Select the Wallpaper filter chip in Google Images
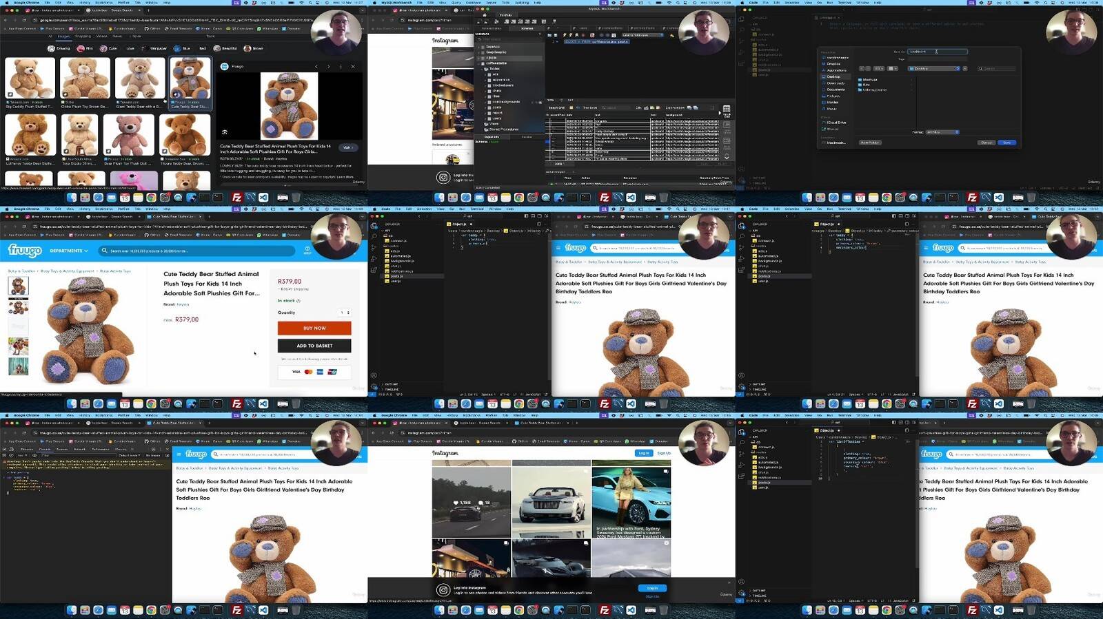 154,49
